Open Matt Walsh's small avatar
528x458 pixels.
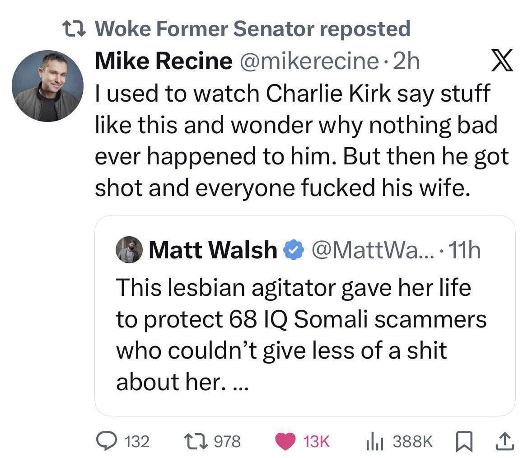tap(129, 249)
